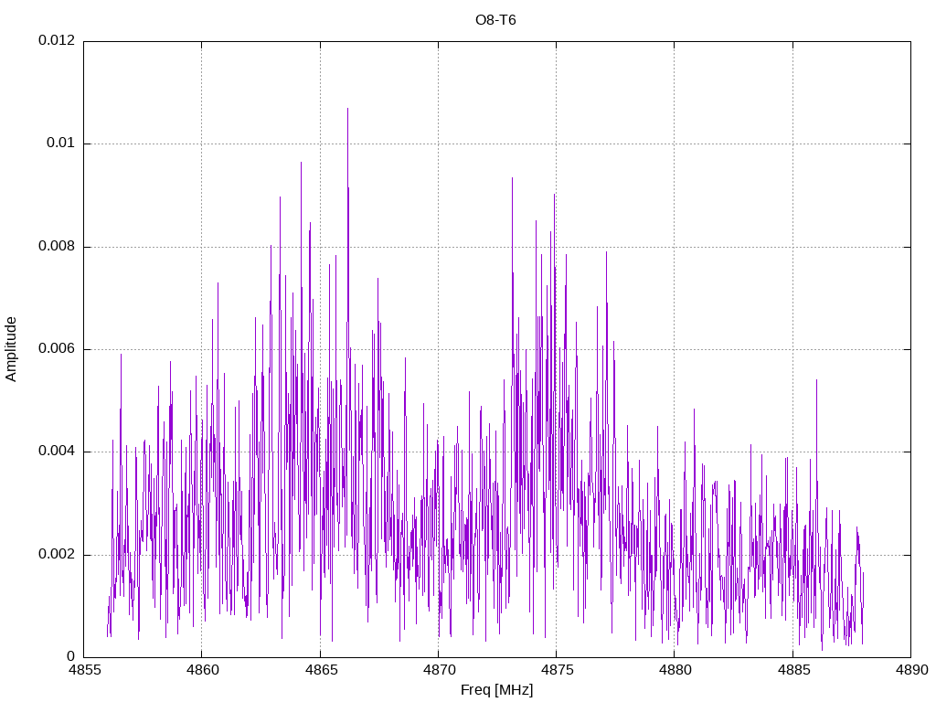This screenshot has height=702, width=936.
Task: Click the 0.008 y-axis tick label
Action: point(57,247)
